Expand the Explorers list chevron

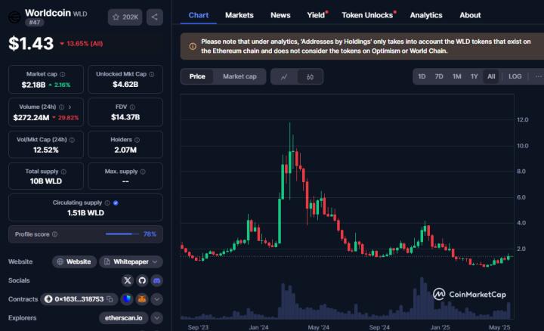156,318
